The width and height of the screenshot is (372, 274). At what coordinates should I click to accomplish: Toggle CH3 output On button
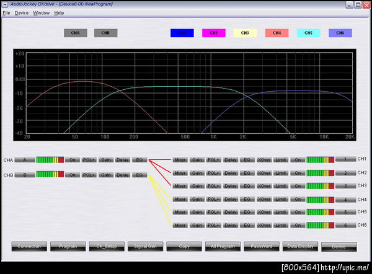coord(298,186)
